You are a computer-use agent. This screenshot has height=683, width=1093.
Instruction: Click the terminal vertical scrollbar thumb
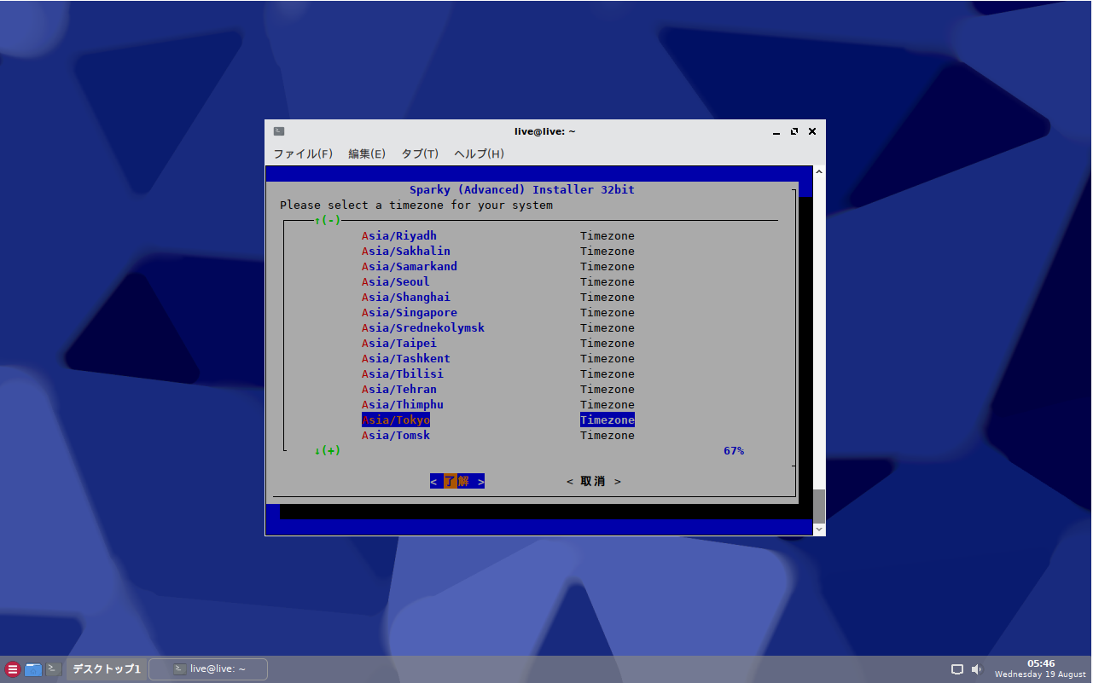[819, 506]
